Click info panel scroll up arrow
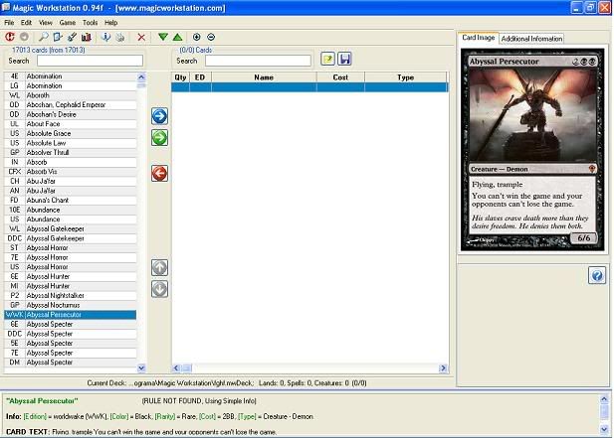The height and width of the screenshot is (438, 614). point(604,399)
